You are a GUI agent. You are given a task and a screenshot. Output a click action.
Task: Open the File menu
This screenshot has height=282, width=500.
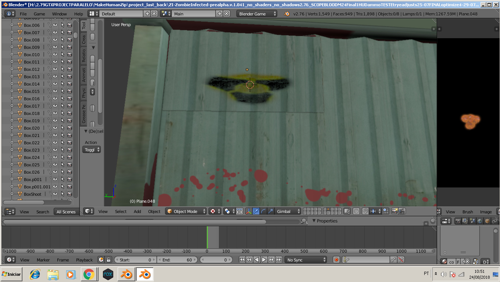[x=23, y=14]
